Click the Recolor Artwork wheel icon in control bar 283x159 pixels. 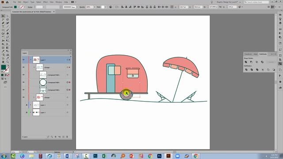(x=111, y=7)
